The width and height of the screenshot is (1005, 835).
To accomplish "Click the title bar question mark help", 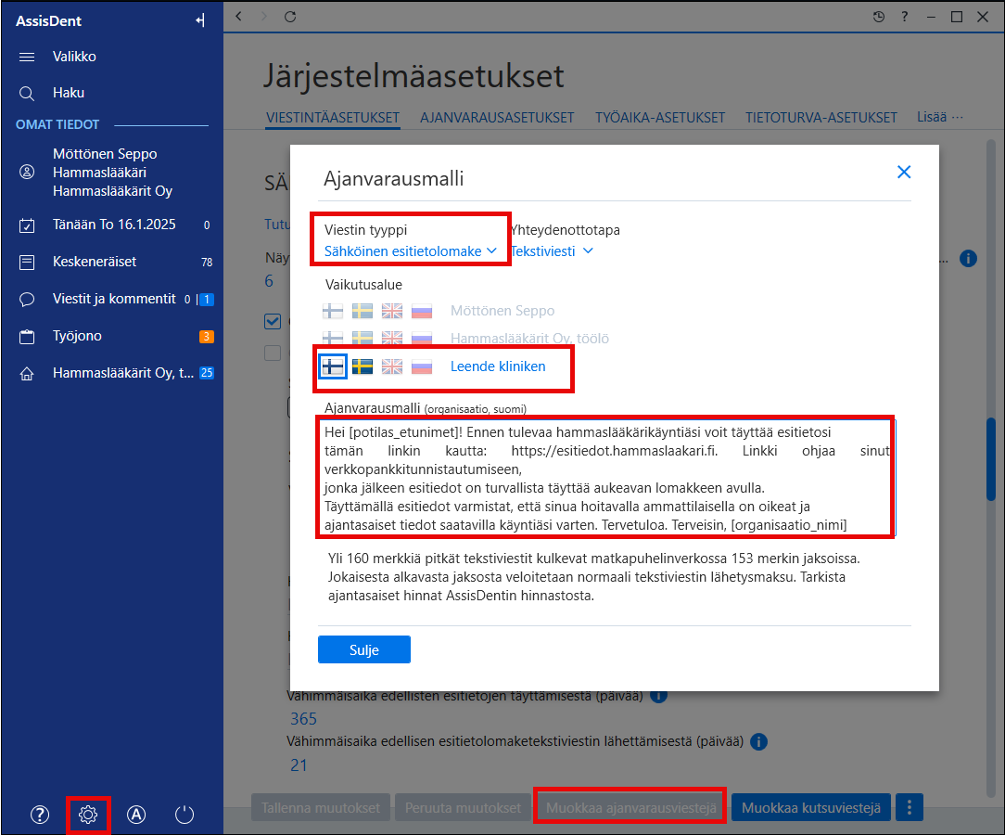I will 904,17.
